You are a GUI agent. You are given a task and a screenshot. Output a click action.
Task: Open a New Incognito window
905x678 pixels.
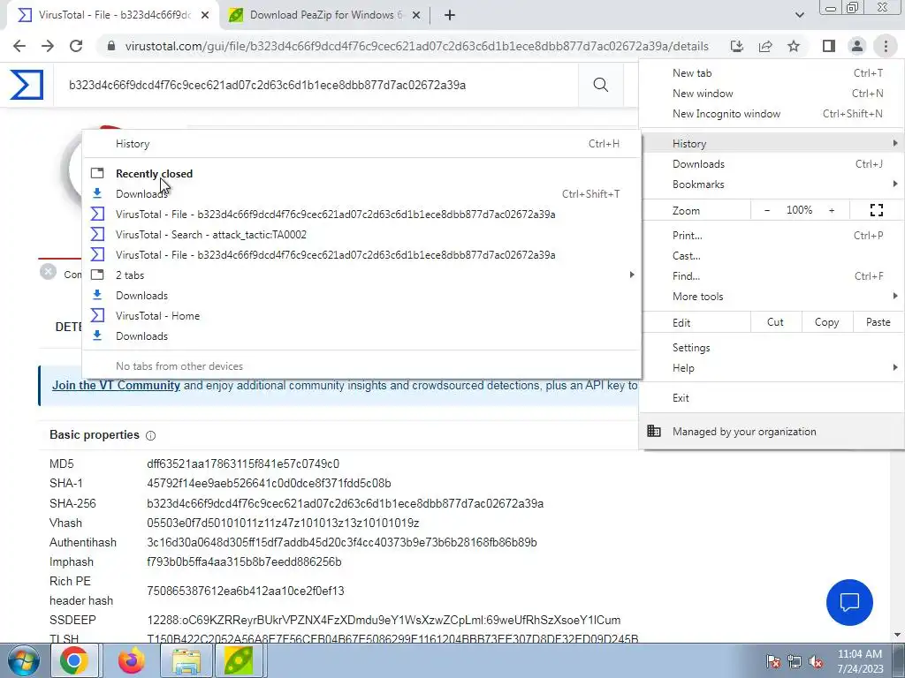(772, 114)
